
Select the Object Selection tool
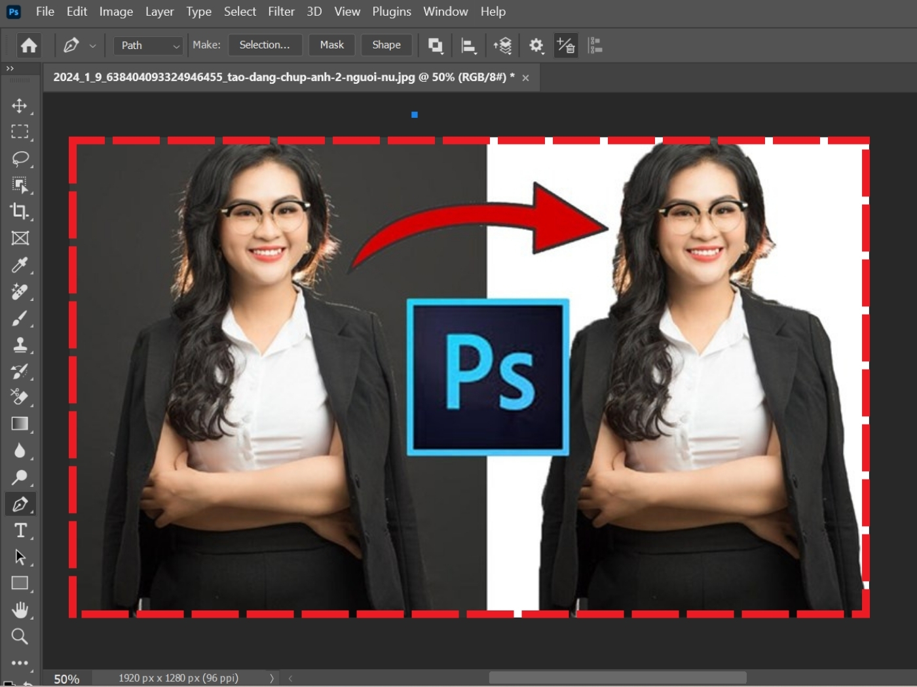coord(20,185)
